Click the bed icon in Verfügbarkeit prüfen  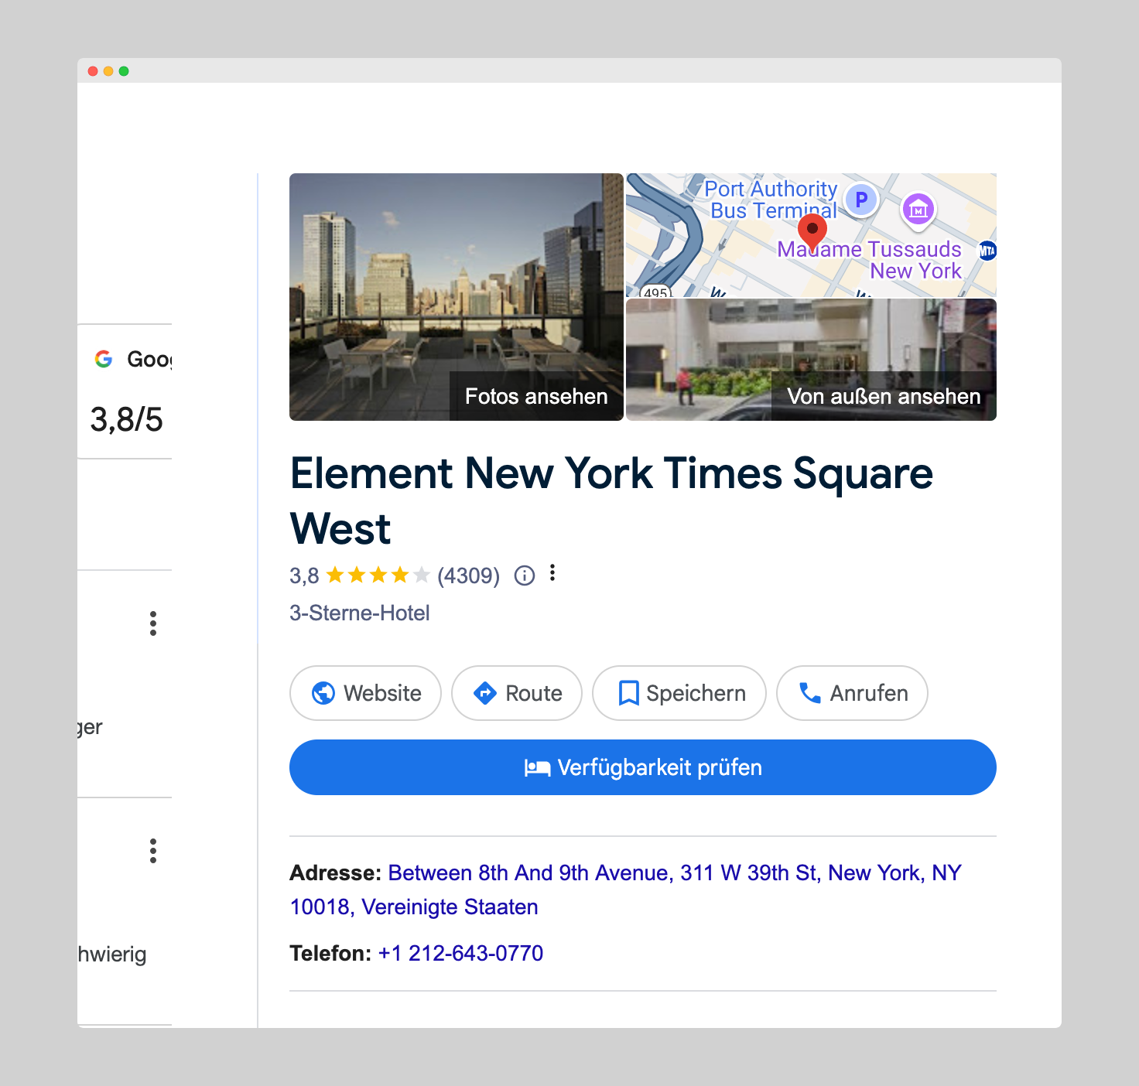pyautogui.click(x=537, y=768)
